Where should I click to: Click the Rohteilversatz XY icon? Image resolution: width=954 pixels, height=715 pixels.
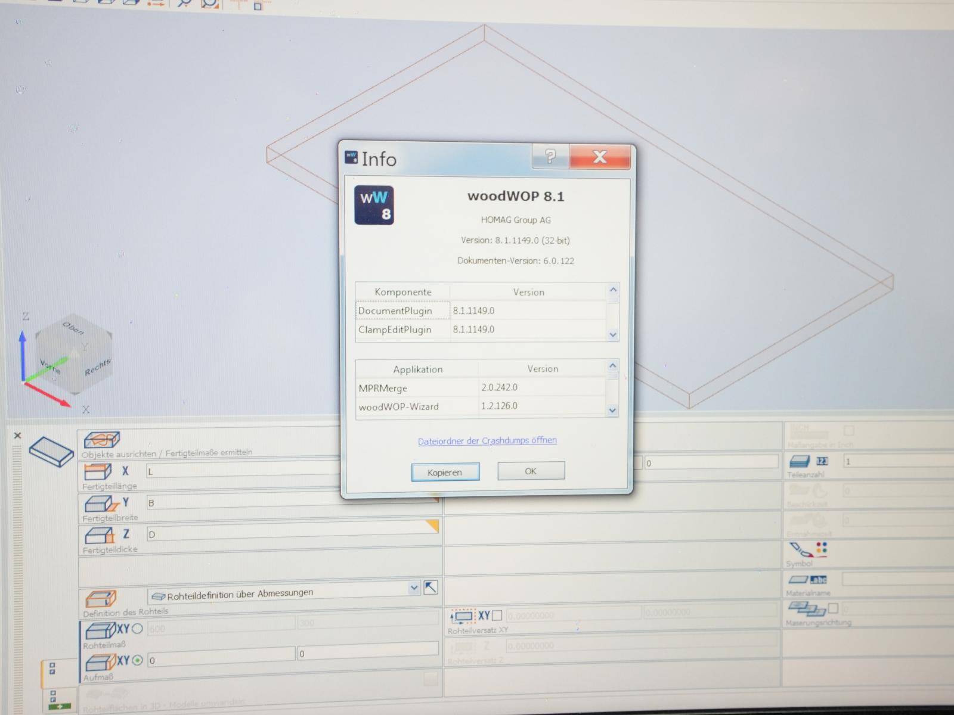[x=463, y=617]
